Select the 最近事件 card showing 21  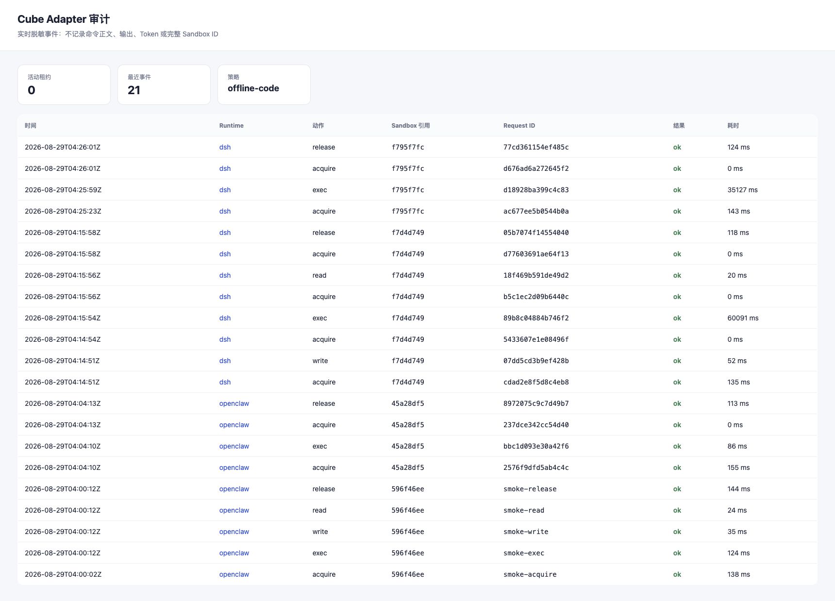coord(164,84)
